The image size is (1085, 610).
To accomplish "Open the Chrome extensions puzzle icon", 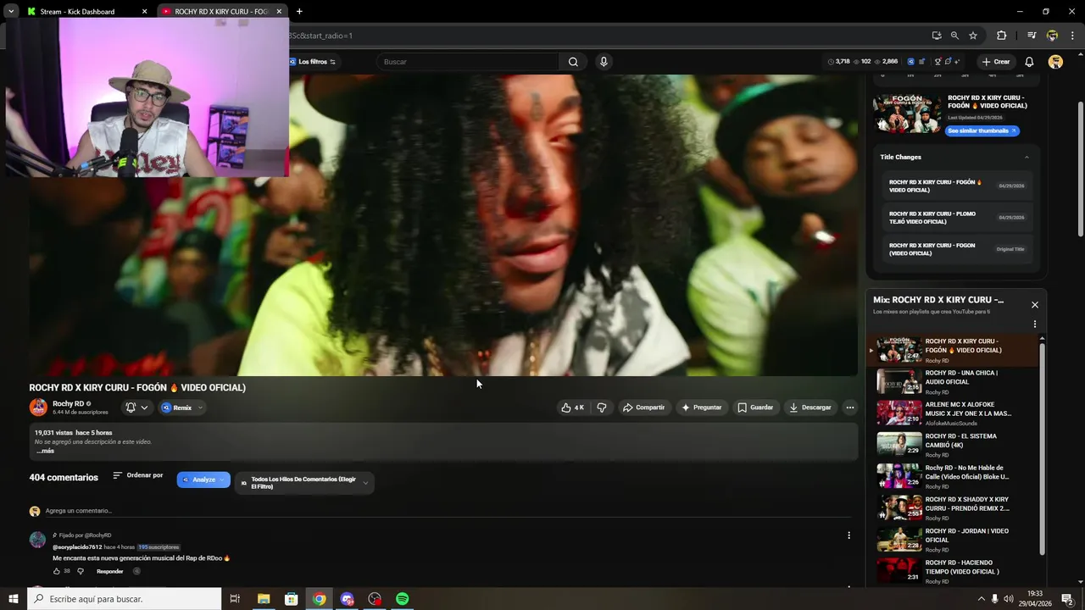I will point(1001,36).
